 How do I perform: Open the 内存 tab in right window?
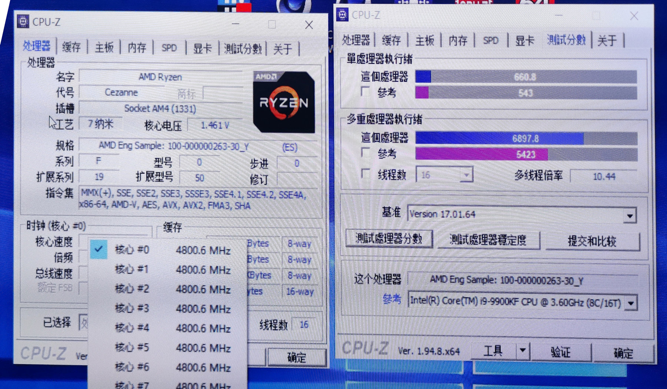pyautogui.click(x=458, y=40)
